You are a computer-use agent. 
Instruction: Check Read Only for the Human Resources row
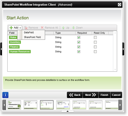click(95, 51)
